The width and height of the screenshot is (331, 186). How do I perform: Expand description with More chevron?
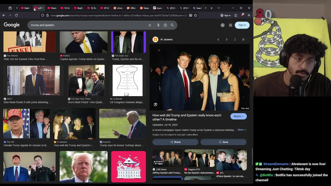pyautogui.click(x=242, y=130)
